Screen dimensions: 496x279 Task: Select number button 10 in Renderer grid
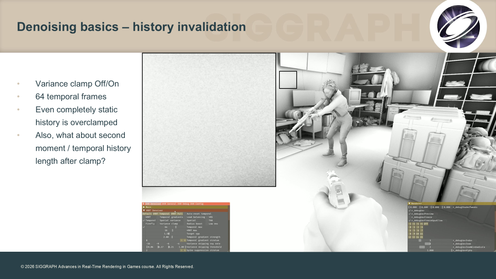tap(417, 234)
